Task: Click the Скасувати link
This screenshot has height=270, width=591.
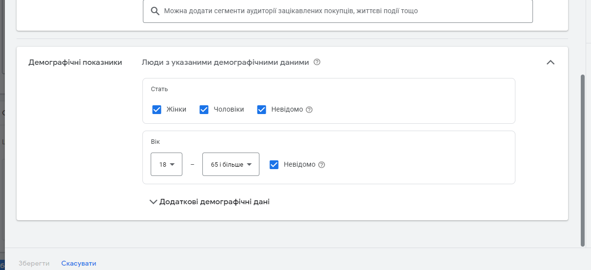Action: [79, 263]
